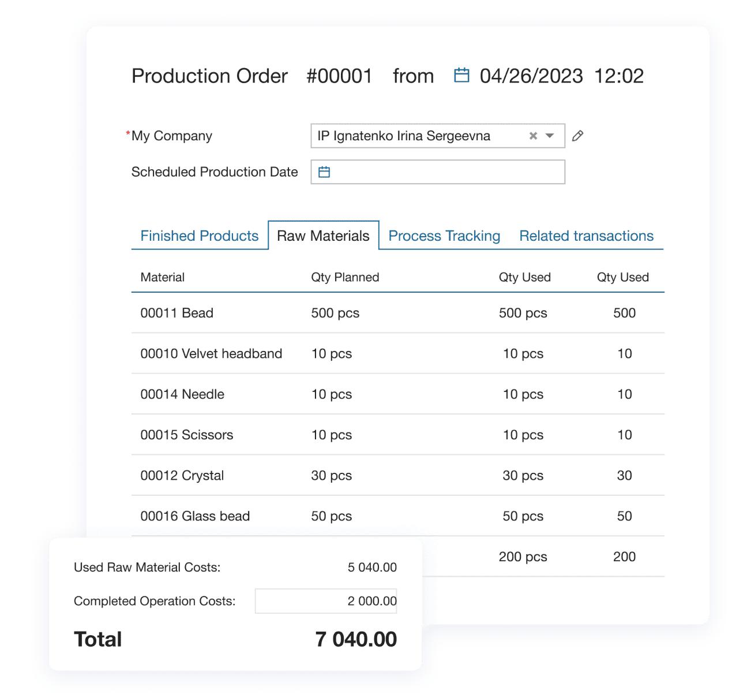The image size is (751, 698).
Task: Click the 04/26/2023 order date
Action: [531, 76]
